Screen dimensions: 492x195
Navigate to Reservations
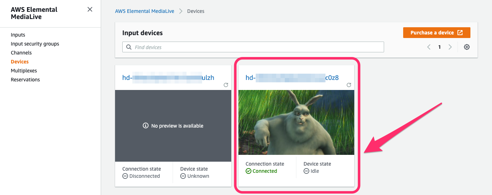25,80
